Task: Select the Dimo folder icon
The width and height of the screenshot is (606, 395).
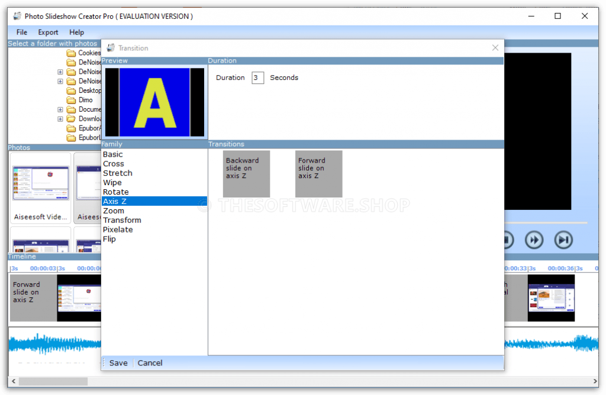Action: click(72, 100)
